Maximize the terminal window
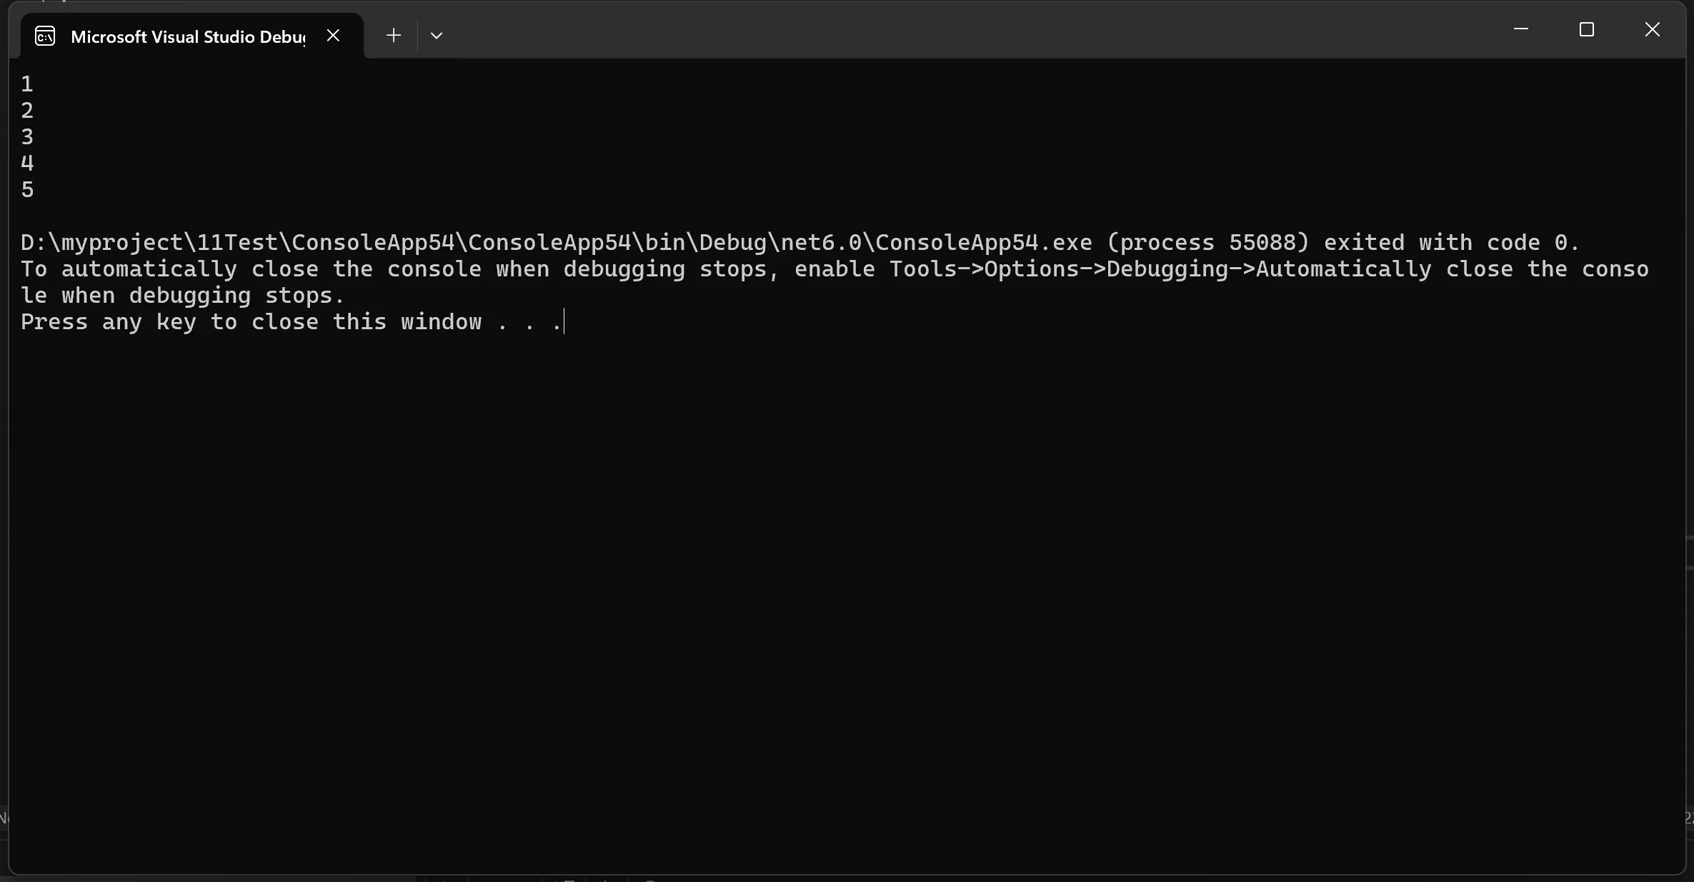This screenshot has height=882, width=1694. pos(1587,29)
